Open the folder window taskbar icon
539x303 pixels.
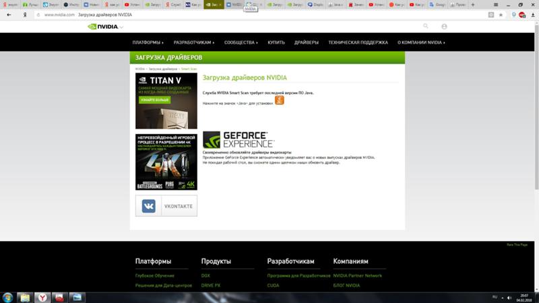[x=77, y=298]
